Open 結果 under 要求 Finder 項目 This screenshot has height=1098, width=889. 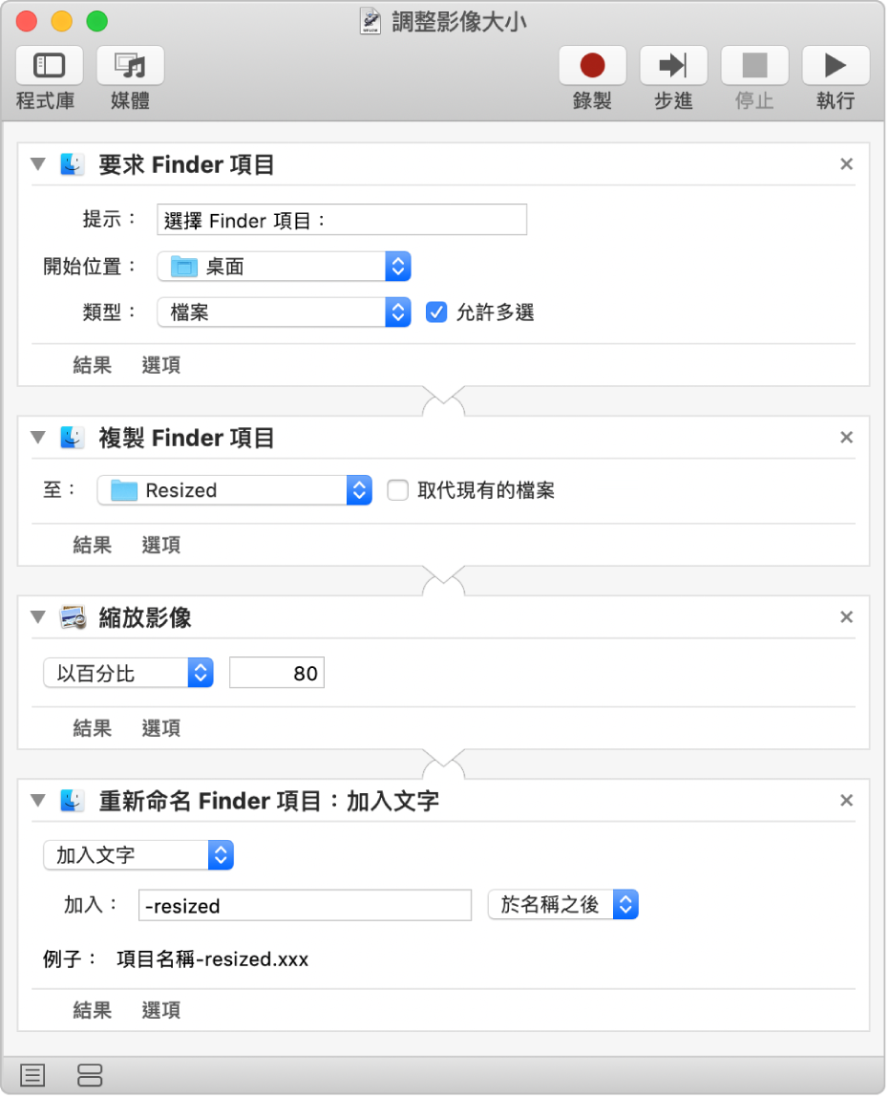pyautogui.click(x=93, y=365)
